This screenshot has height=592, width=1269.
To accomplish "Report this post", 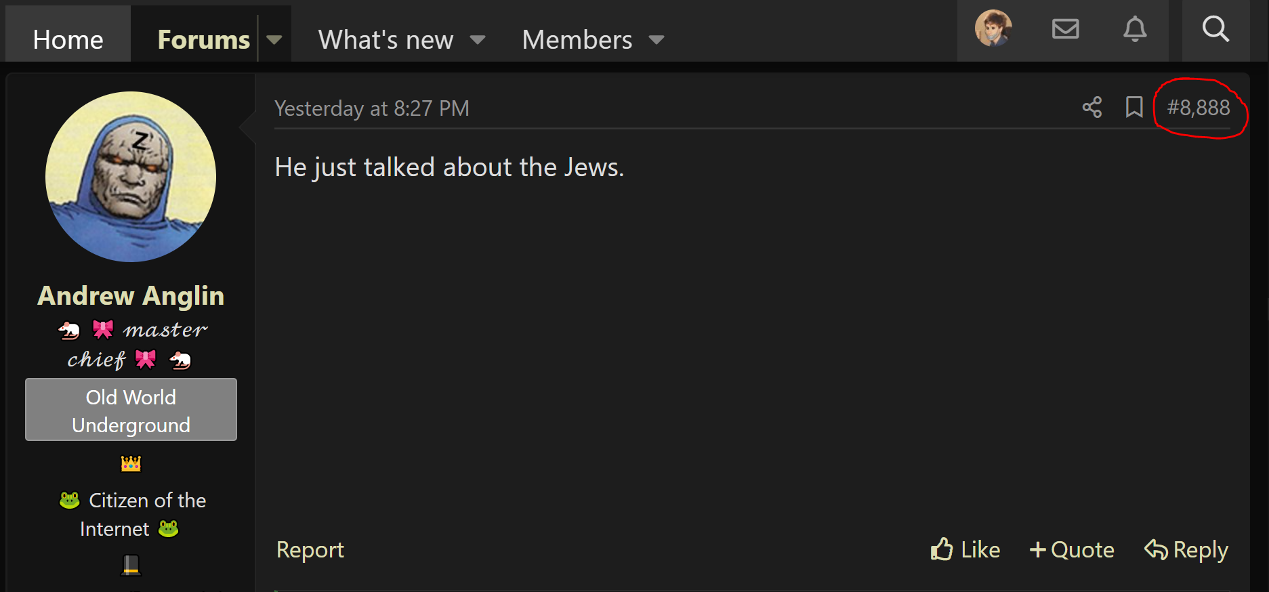I will [x=310, y=549].
